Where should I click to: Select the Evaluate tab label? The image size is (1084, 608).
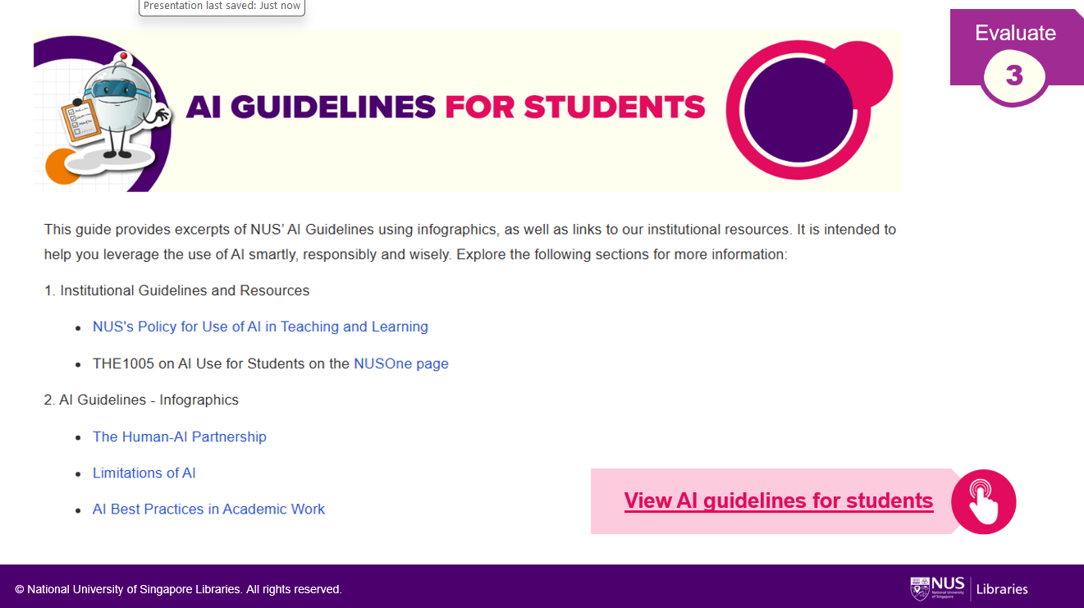[1015, 33]
